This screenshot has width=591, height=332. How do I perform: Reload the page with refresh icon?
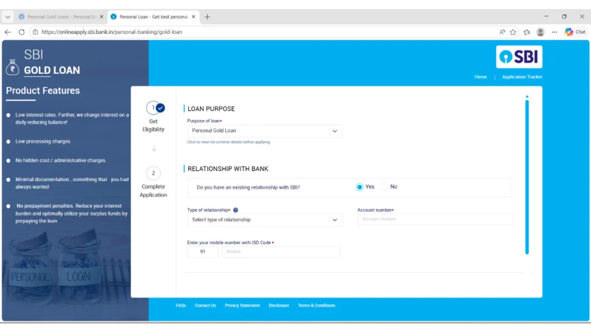point(21,32)
